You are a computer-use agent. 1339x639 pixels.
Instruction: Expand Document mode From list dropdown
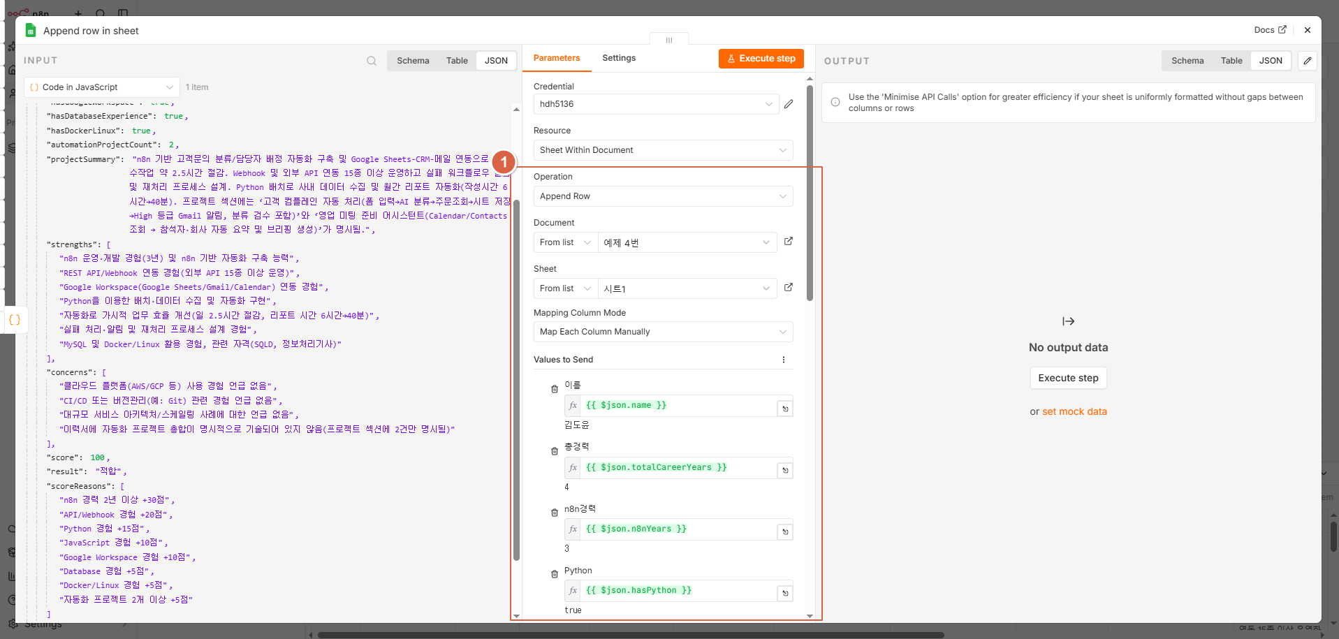pos(566,242)
